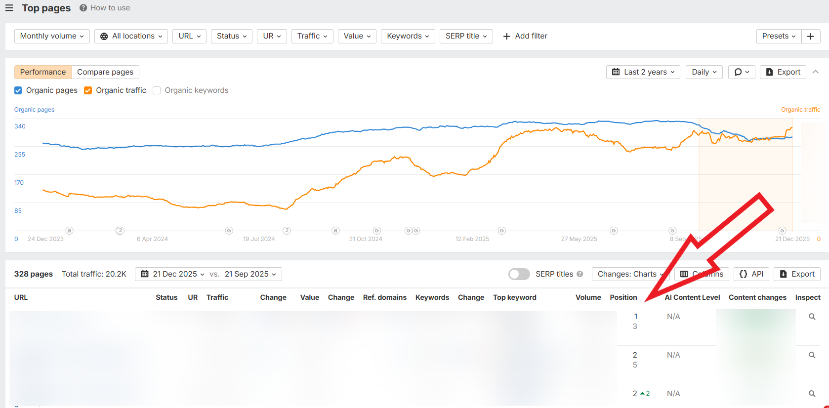
Task: Open the UR filter dropdown
Action: click(x=272, y=36)
